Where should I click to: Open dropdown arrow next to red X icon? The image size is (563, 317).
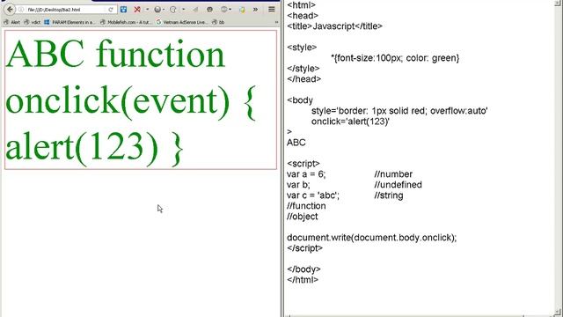click(x=147, y=10)
